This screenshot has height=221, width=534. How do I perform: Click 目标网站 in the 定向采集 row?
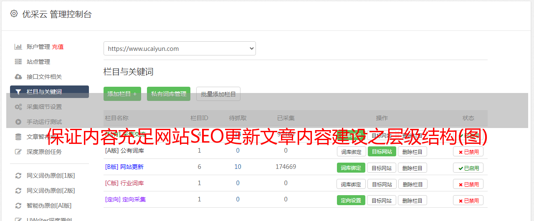pyautogui.click(x=382, y=201)
